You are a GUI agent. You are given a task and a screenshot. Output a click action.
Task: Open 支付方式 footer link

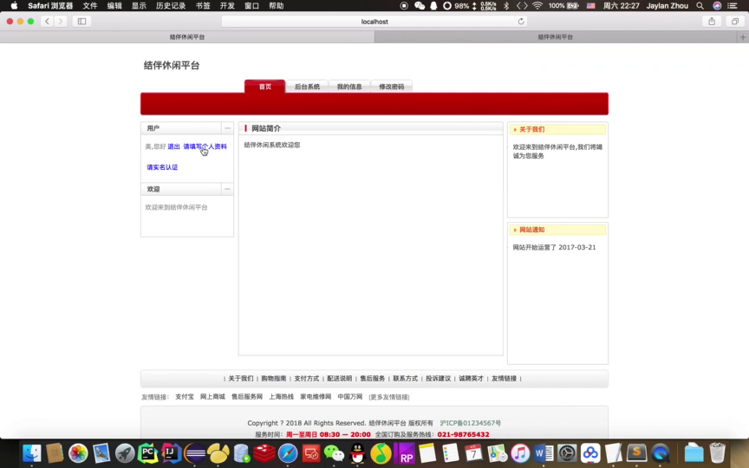coord(307,378)
